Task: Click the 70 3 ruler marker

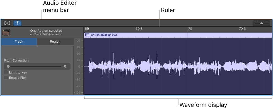Action: click(242, 29)
